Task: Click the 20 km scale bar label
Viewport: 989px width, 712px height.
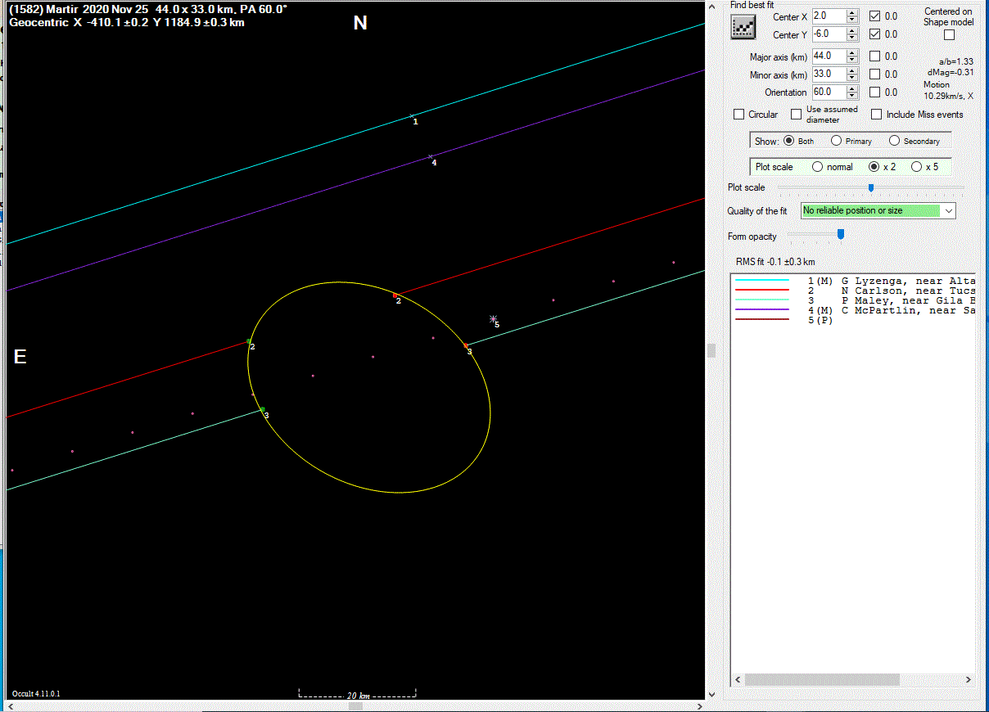Action: pyautogui.click(x=359, y=696)
